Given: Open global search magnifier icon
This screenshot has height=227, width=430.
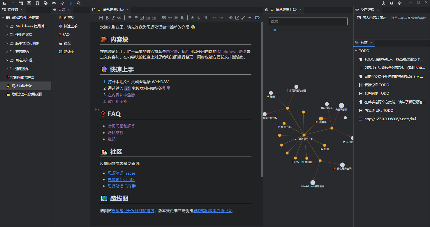Looking at the screenshot, I should point(79,3).
